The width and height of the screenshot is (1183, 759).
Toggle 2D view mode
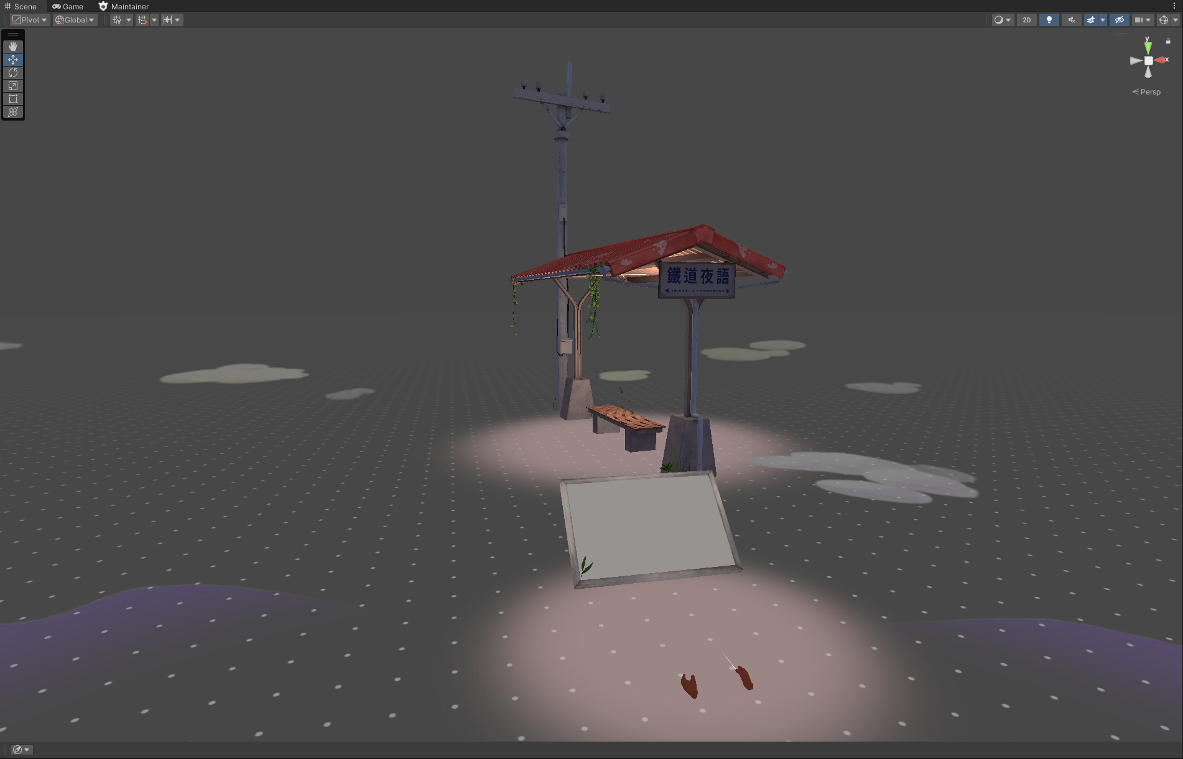click(1027, 20)
